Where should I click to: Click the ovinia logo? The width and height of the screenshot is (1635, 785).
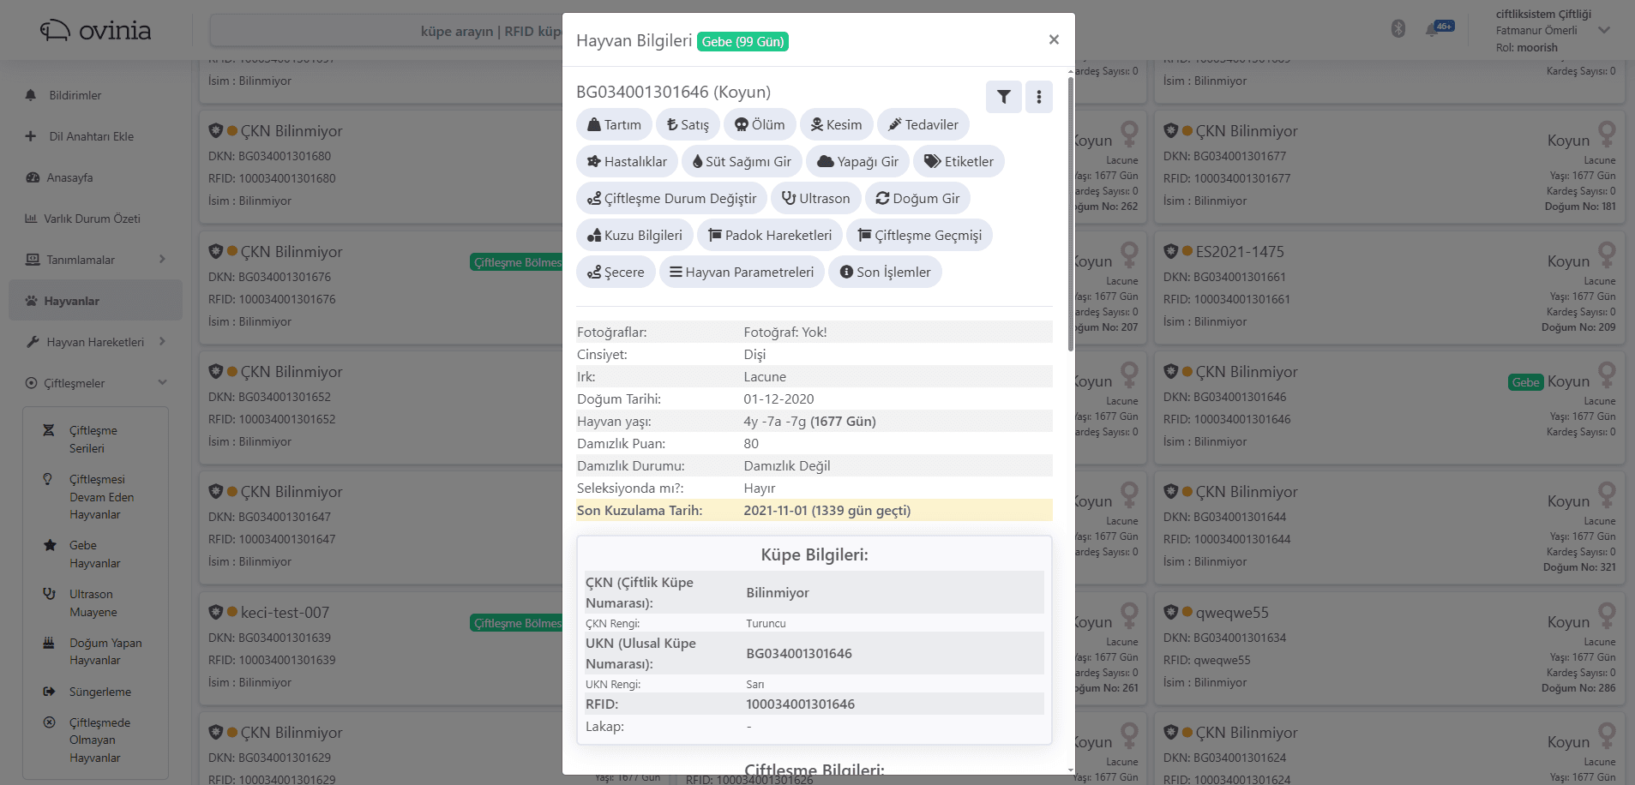click(95, 31)
